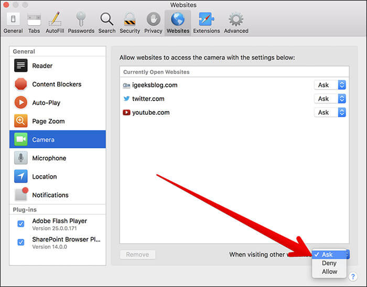Switch to the Privacy label tab
The image size is (367, 287).
[153, 31]
